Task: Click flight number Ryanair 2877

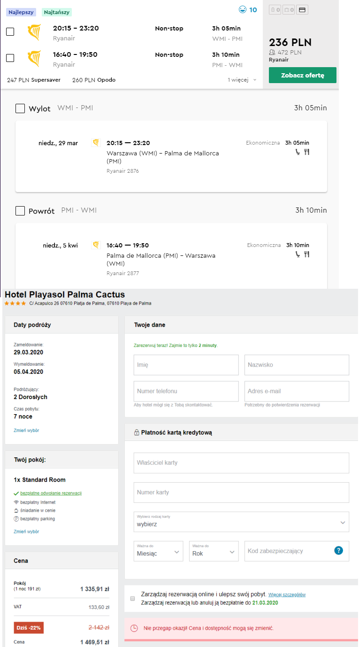Action: [122, 273]
